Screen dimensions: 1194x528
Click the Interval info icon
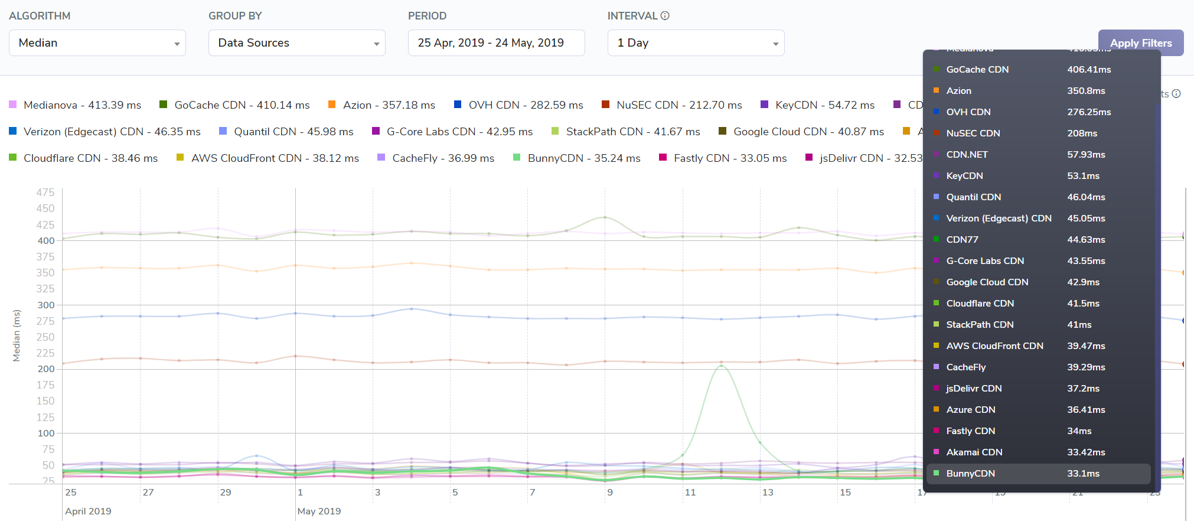tap(665, 16)
